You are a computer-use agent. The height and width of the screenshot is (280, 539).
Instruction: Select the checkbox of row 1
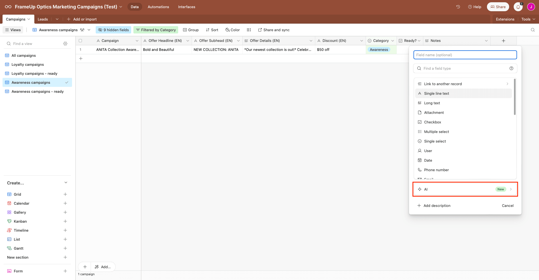(x=80, y=49)
